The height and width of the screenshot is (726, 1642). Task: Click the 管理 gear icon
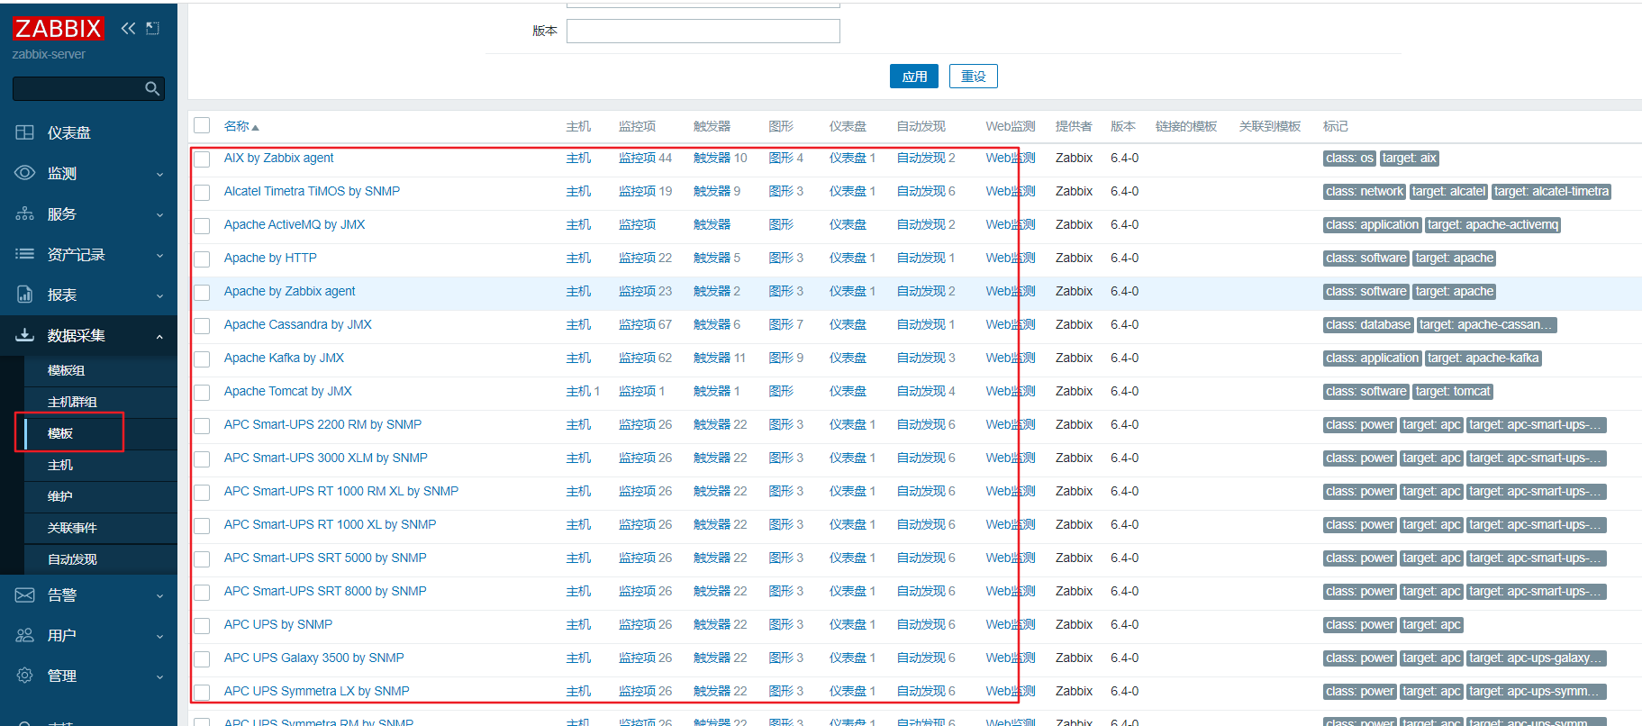point(25,676)
